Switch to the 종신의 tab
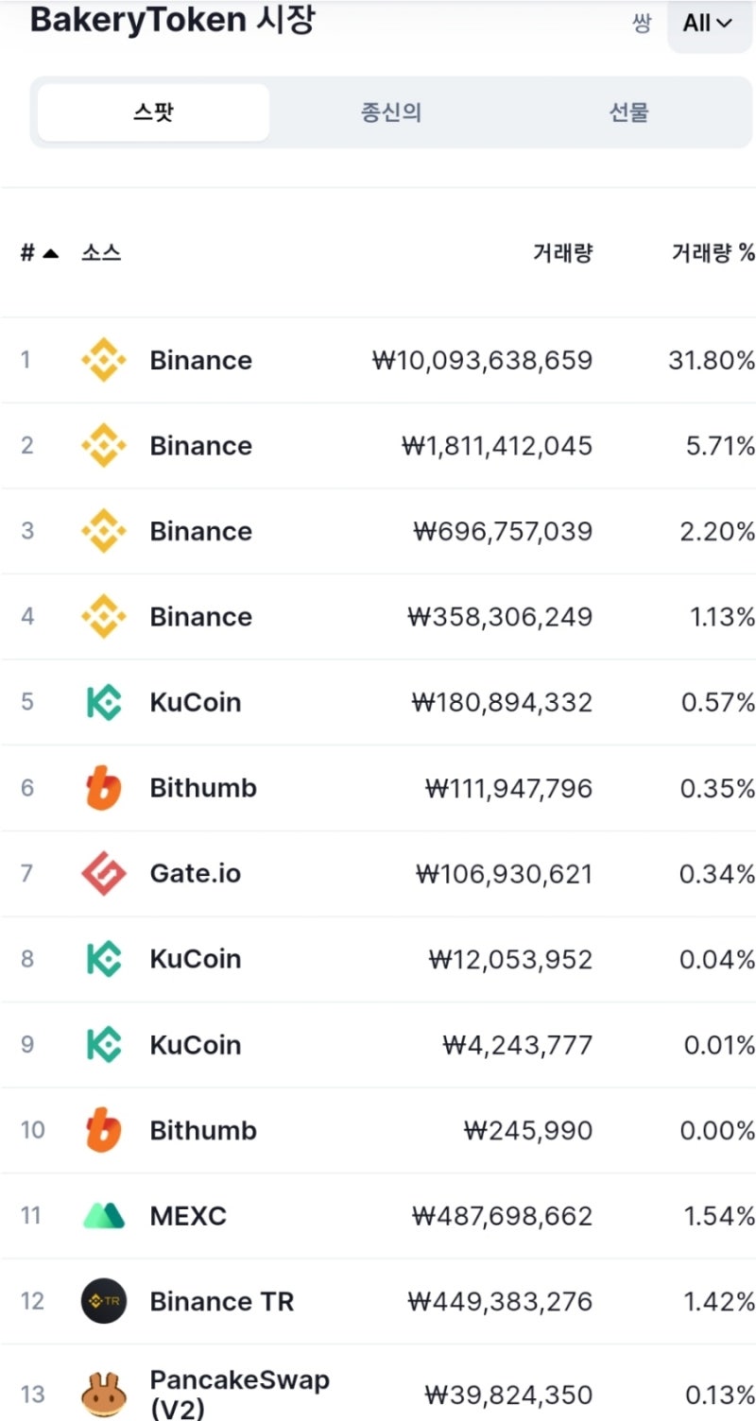756x1421 pixels. (390, 112)
